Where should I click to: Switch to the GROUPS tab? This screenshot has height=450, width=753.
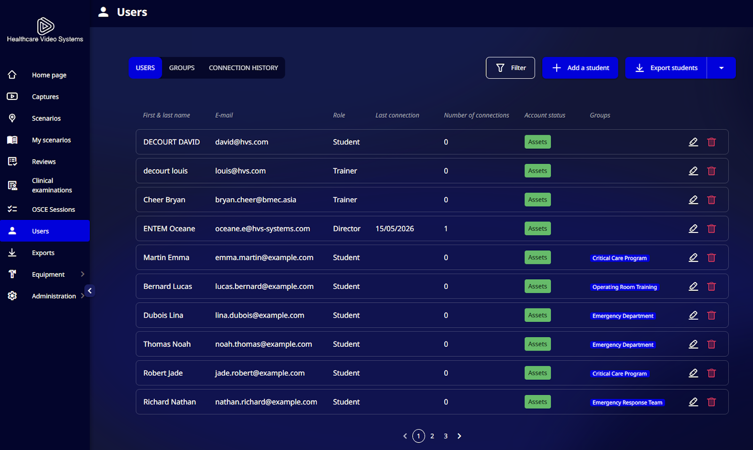(182, 68)
